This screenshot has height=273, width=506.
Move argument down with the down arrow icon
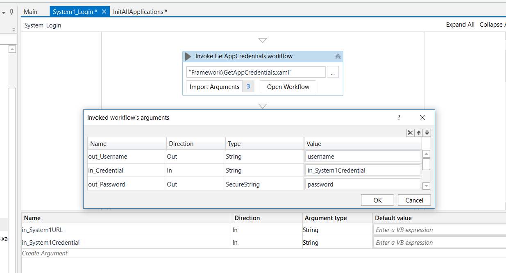427,133
